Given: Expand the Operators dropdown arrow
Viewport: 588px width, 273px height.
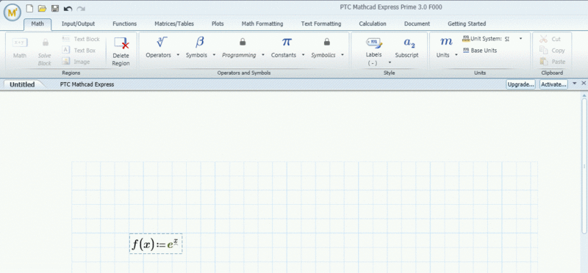Looking at the screenshot, I should pos(177,55).
